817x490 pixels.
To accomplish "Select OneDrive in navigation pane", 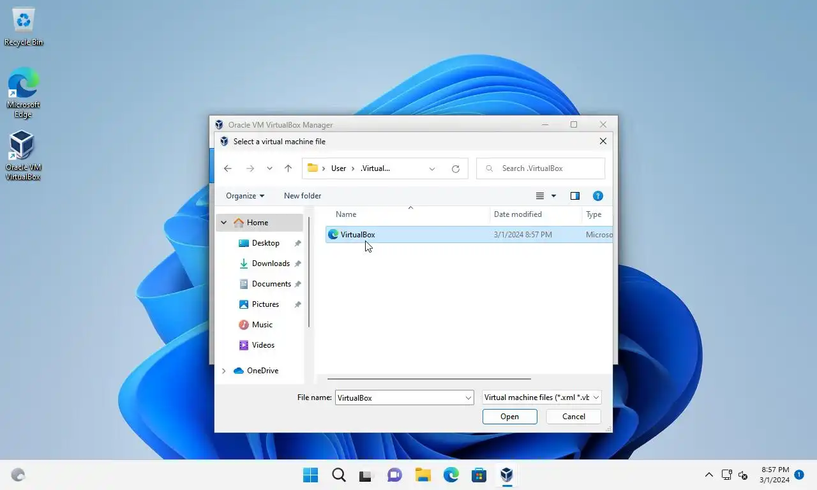I will [x=262, y=371].
